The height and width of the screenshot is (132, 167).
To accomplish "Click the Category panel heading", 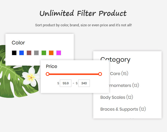I will 115,60.
